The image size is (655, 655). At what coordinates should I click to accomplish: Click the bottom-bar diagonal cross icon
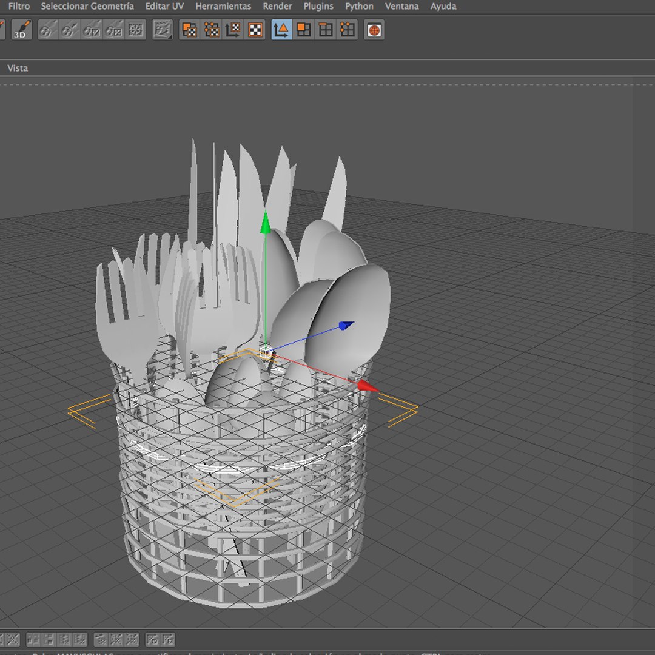(x=13, y=639)
